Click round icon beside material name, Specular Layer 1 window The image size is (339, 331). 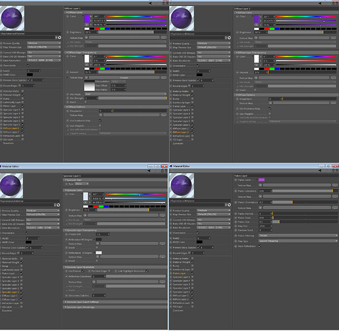pos(58,205)
